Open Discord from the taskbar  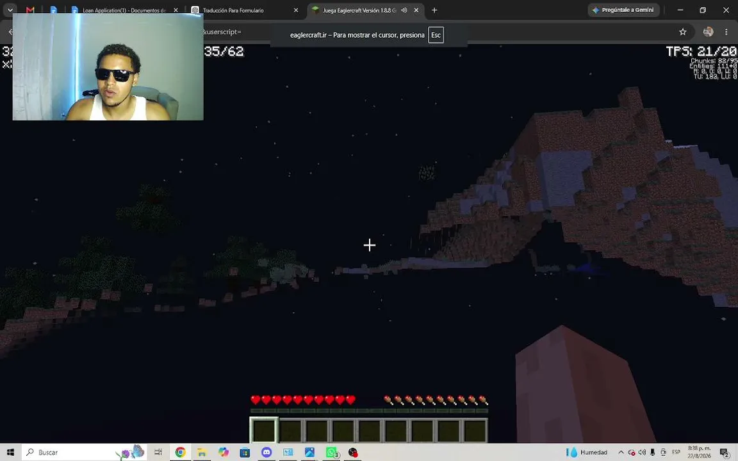pyautogui.click(x=266, y=452)
